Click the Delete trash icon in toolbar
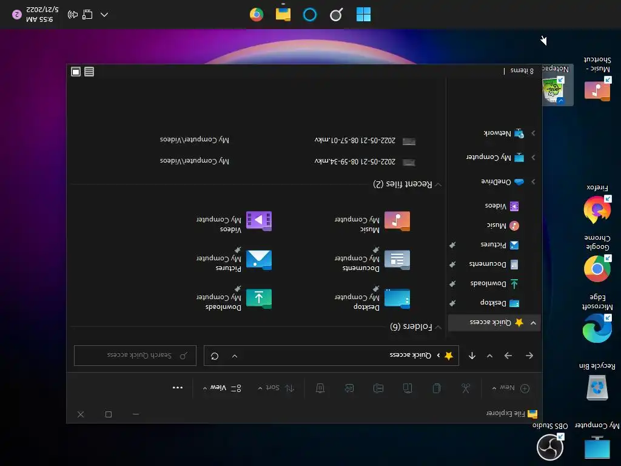Viewport: 621px width, 466px height. point(320,388)
